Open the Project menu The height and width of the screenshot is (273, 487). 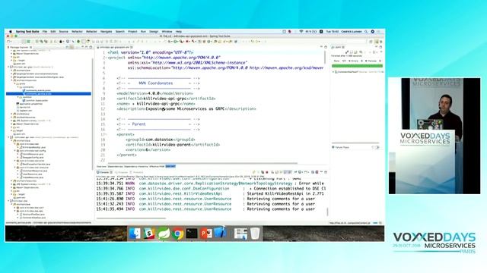point(132,32)
